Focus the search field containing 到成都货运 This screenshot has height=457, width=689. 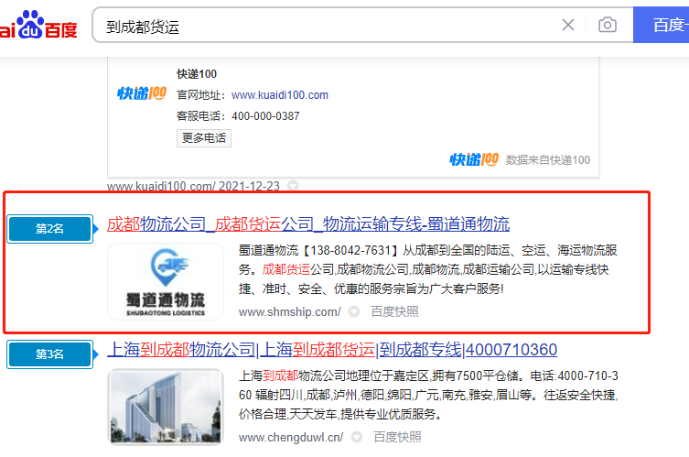[320, 26]
